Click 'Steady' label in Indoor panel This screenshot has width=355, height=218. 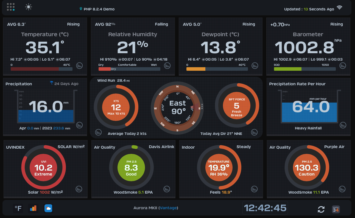[244, 147]
